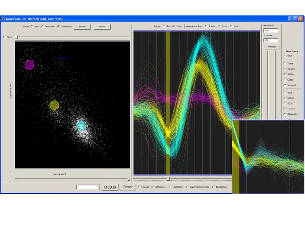This screenshot has height=229, width=305.
Task: Maximize the WaveSpace window
Action: click(296, 19)
